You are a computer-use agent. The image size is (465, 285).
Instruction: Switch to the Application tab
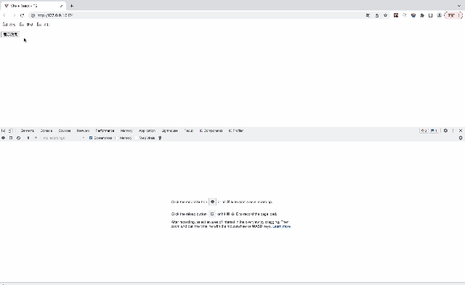[147, 131]
